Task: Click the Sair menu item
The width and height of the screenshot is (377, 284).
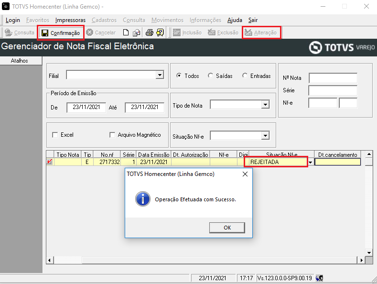Action: pos(253,20)
